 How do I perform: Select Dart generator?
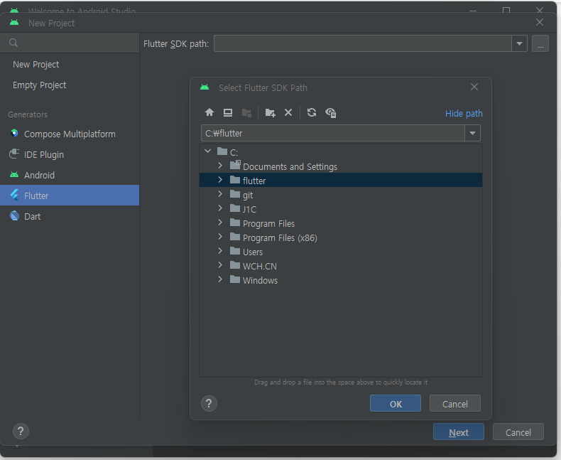[70, 216]
